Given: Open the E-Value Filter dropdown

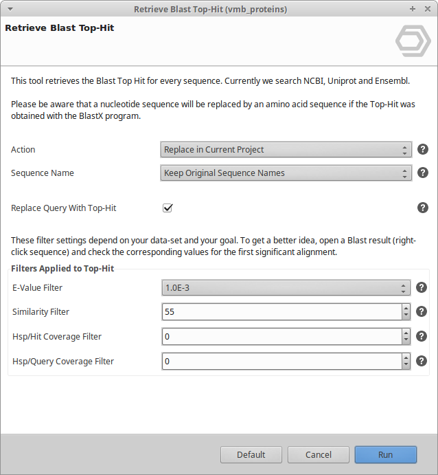Looking at the screenshot, I should point(286,288).
